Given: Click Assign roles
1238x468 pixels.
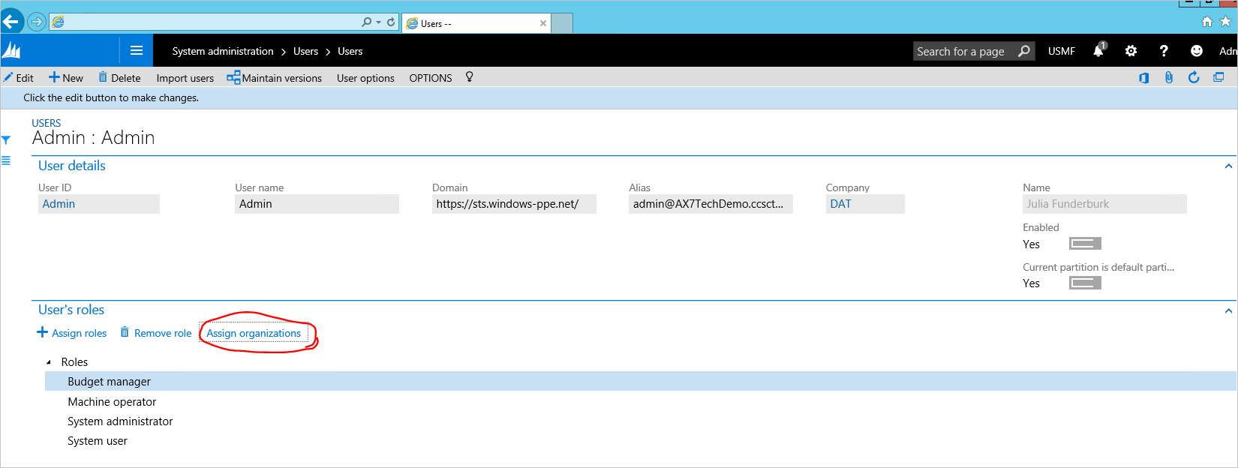Looking at the screenshot, I should (72, 333).
